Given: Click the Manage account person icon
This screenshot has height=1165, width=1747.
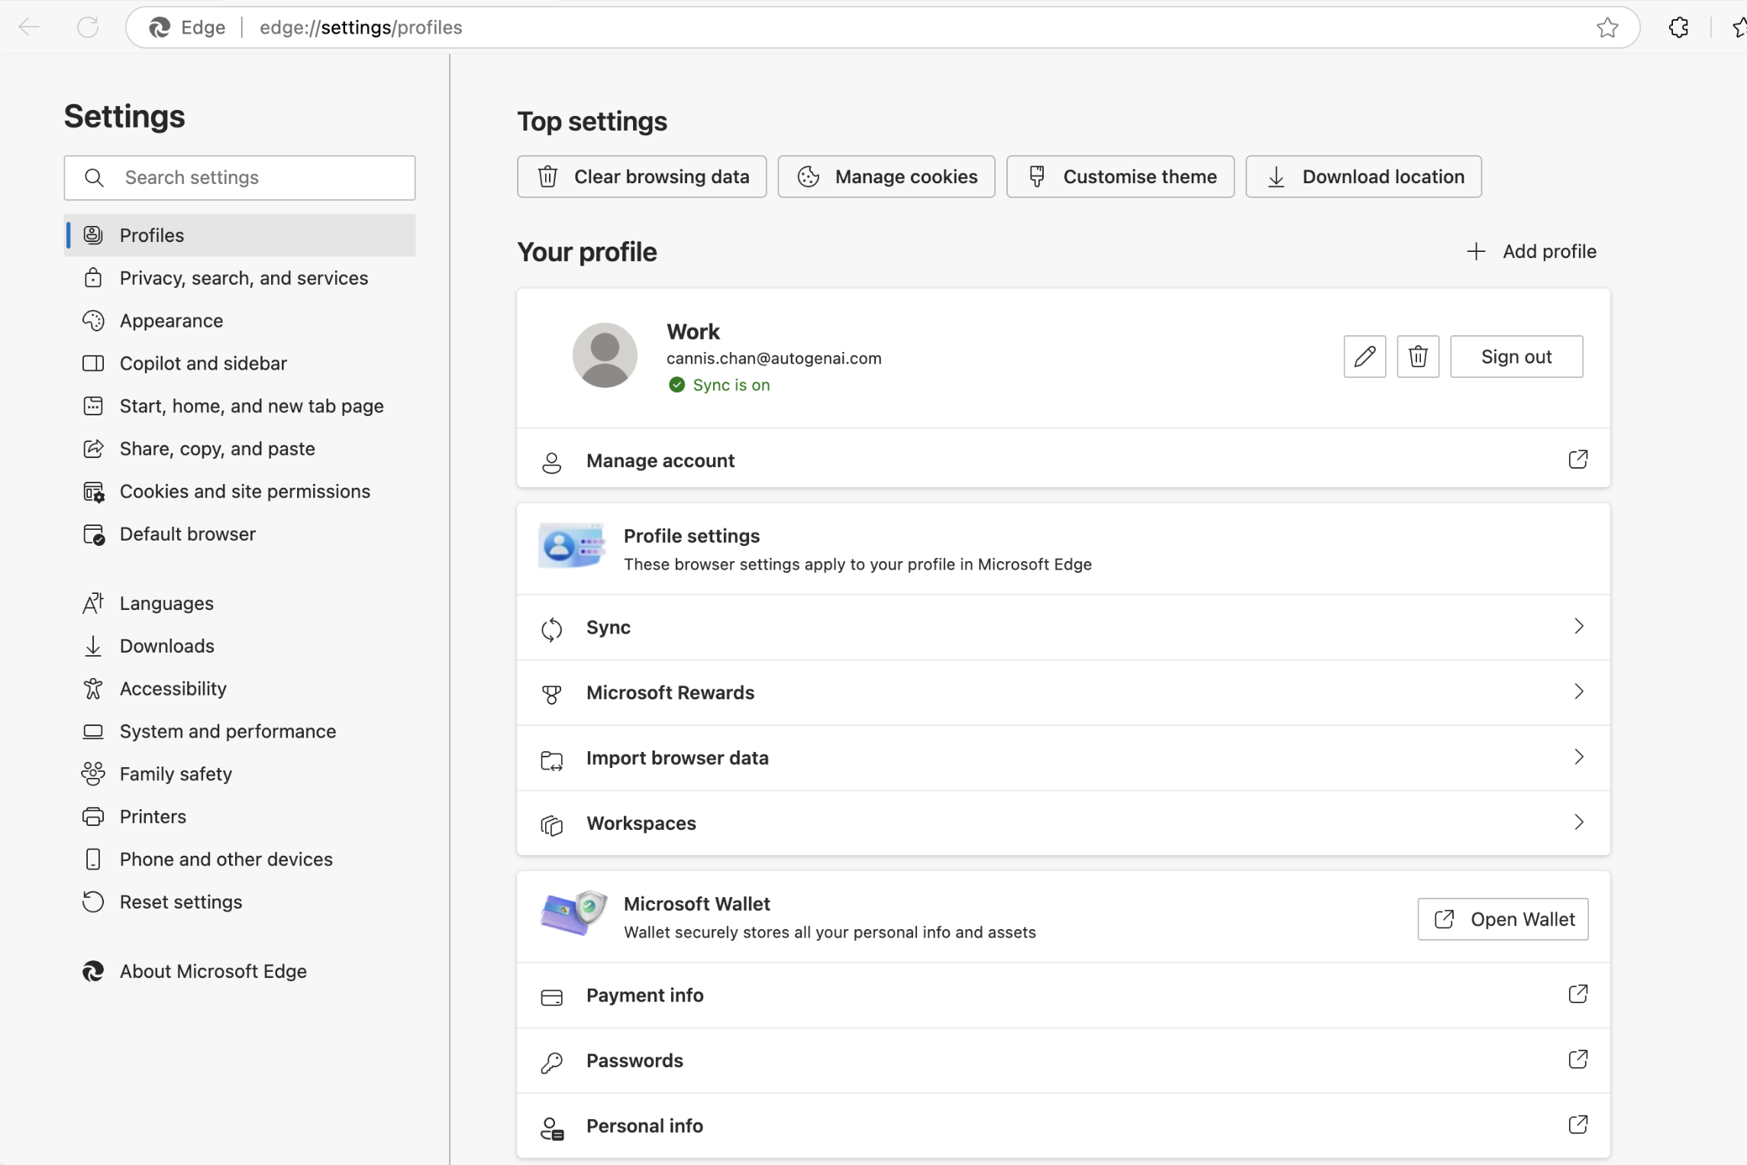Looking at the screenshot, I should click(552, 463).
